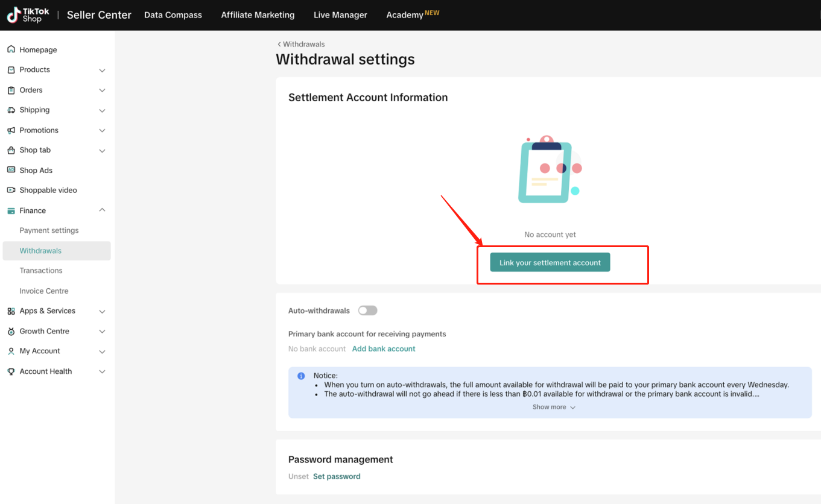Image resolution: width=821 pixels, height=504 pixels.
Task: Click the Add bank account link
Action: pos(384,349)
